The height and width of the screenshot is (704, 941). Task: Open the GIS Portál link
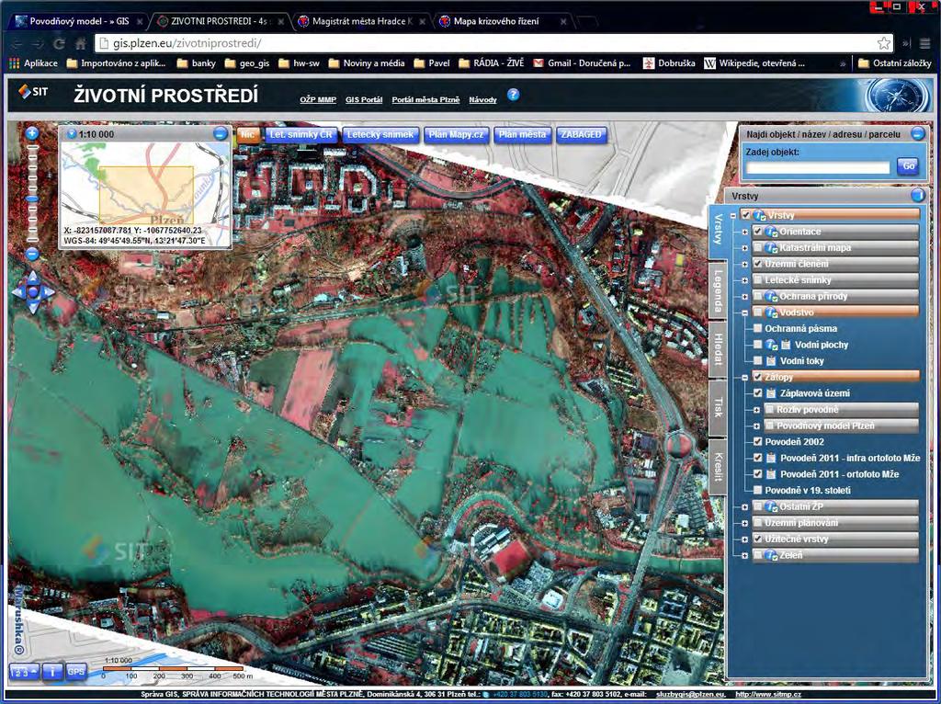[364, 99]
